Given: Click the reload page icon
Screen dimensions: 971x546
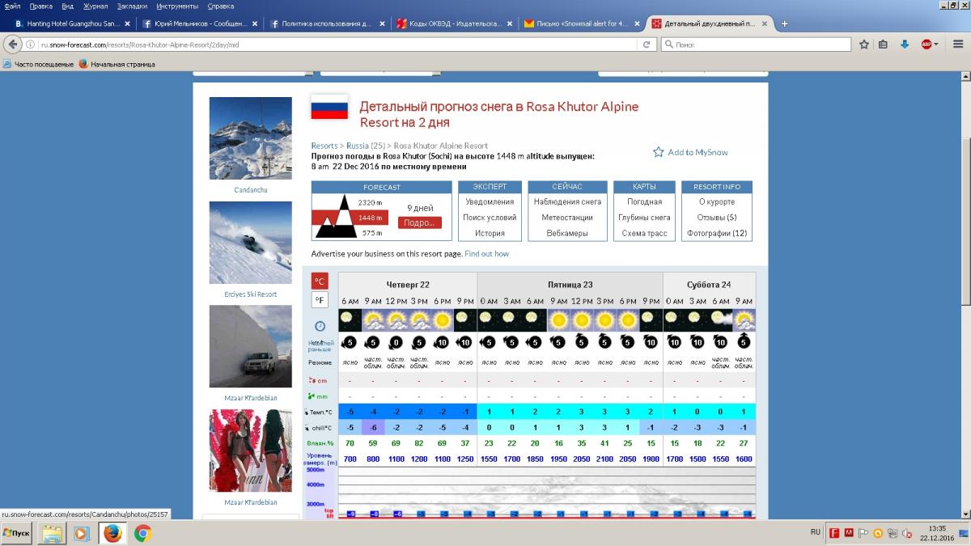Looking at the screenshot, I should pyautogui.click(x=647, y=44).
